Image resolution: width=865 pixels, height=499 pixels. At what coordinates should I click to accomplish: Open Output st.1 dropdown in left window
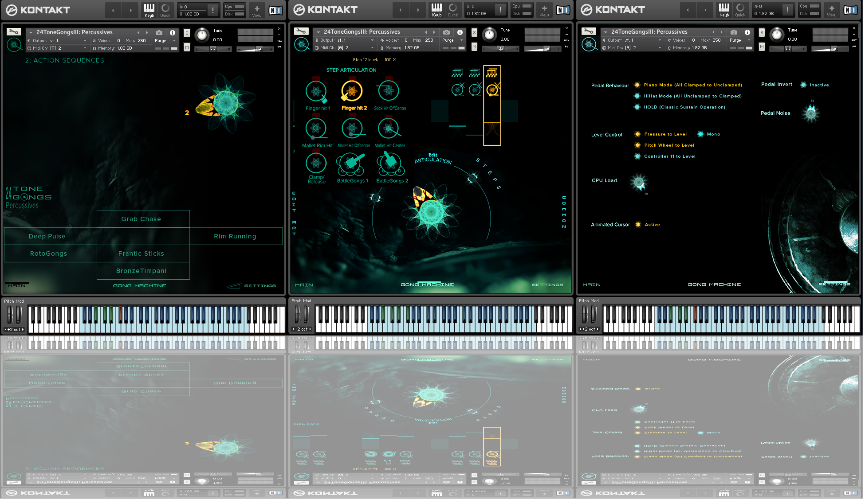pos(57,41)
